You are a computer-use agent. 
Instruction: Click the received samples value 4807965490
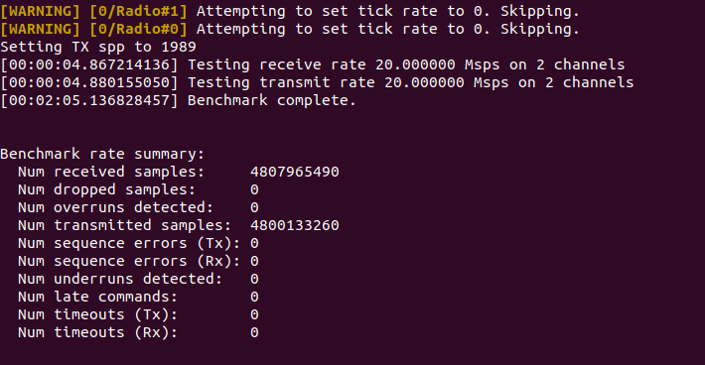295,172
